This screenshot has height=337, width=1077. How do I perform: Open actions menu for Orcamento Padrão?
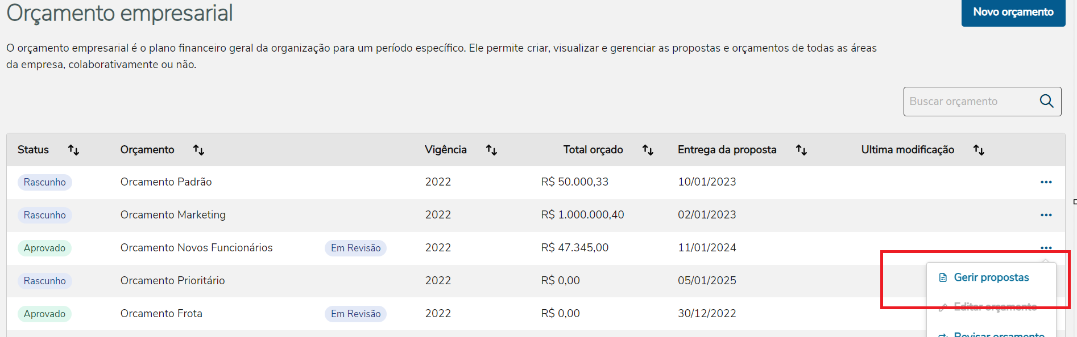[1046, 182]
